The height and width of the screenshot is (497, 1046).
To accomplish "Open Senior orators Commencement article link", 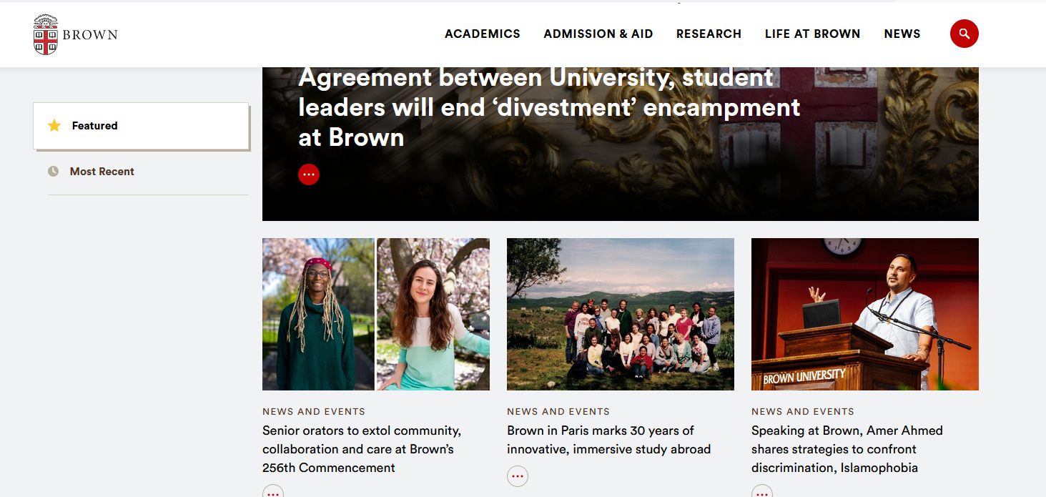I will coord(362,449).
